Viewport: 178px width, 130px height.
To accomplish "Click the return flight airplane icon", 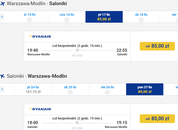I will pyautogui.click(x=3, y=76).
